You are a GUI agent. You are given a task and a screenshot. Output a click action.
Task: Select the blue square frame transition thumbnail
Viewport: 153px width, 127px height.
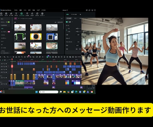(52, 36)
